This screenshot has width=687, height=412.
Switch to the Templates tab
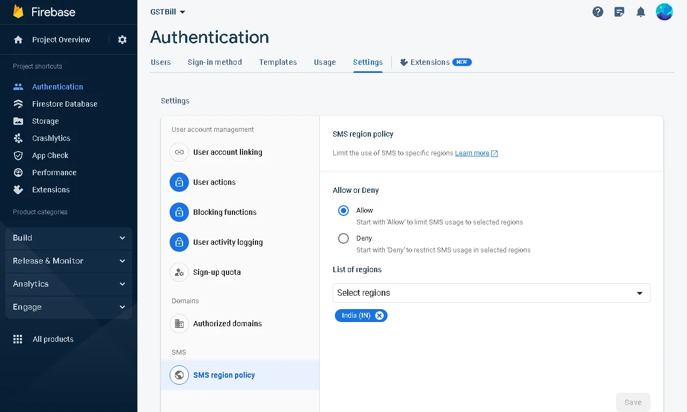278,62
